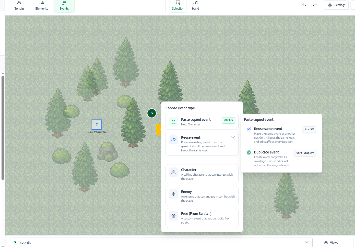Image resolution: width=355 pixels, height=247 pixels.
Task: Click the Terrain mountain icon
Action: click(x=19, y=3)
